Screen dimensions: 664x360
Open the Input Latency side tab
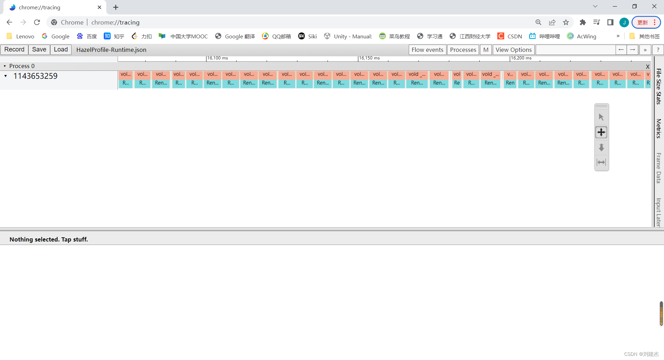pos(659,212)
